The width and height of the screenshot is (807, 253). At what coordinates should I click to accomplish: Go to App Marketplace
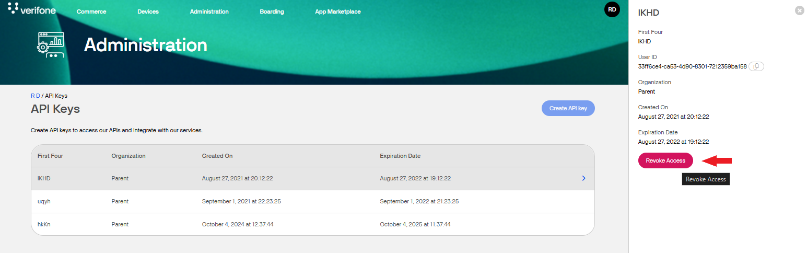[337, 11]
